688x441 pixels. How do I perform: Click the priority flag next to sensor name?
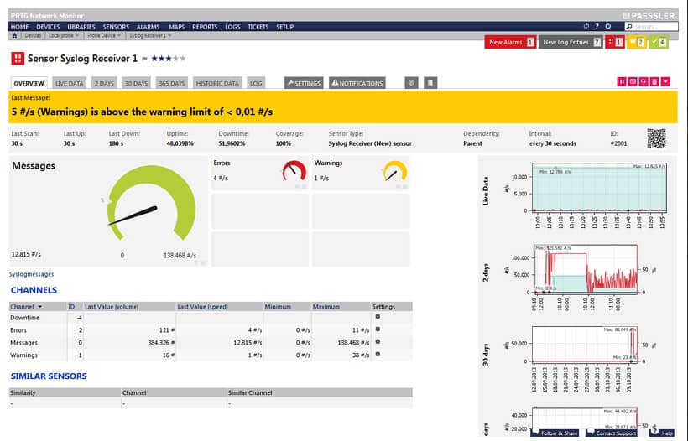(144, 59)
